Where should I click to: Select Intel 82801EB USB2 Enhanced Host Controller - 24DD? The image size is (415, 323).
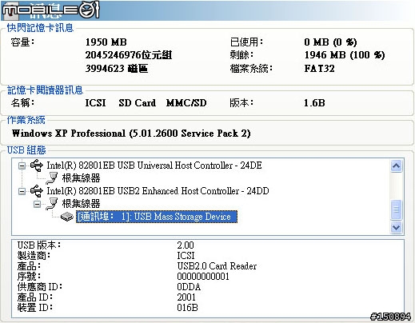[158, 191]
